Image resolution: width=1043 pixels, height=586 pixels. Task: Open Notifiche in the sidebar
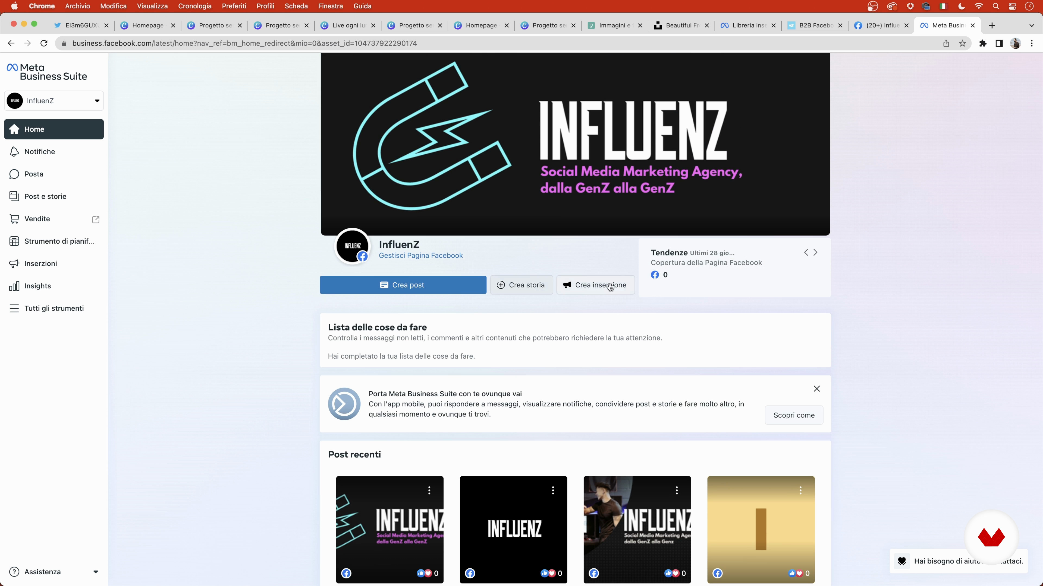pyautogui.click(x=54, y=152)
